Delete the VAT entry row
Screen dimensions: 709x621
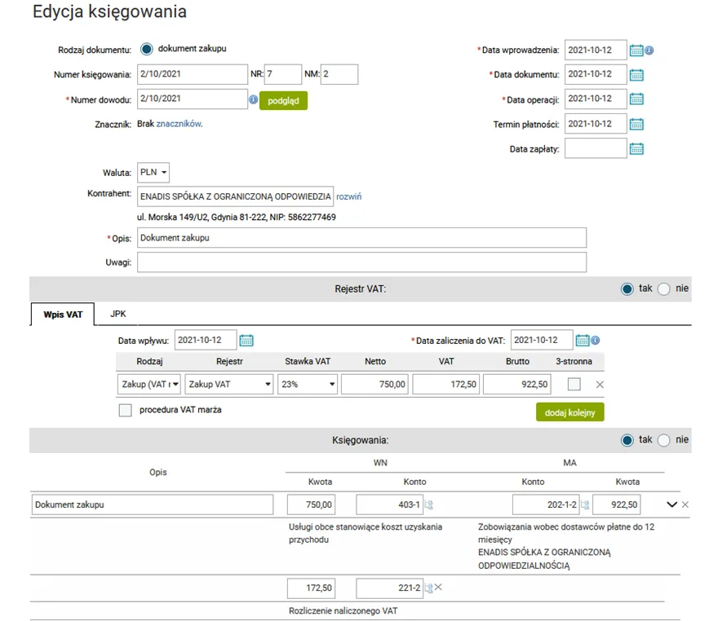click(x=600, y=385)
